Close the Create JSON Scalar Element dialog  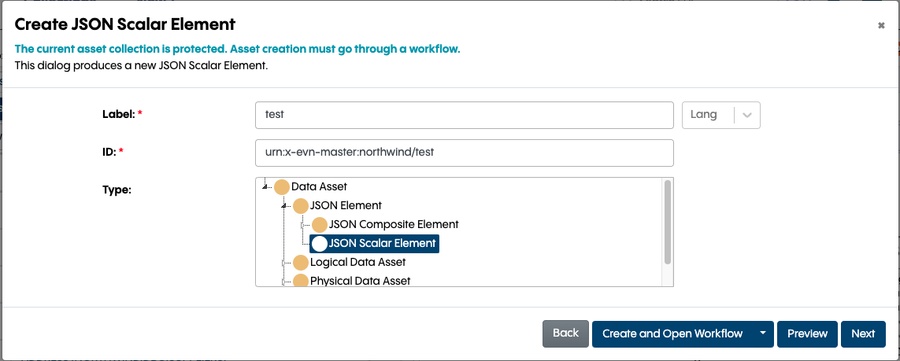click(881, 25)
